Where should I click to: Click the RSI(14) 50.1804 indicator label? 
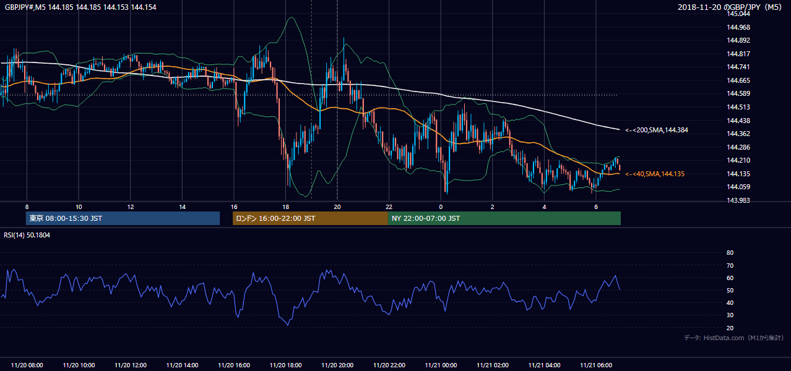[27, 235]
